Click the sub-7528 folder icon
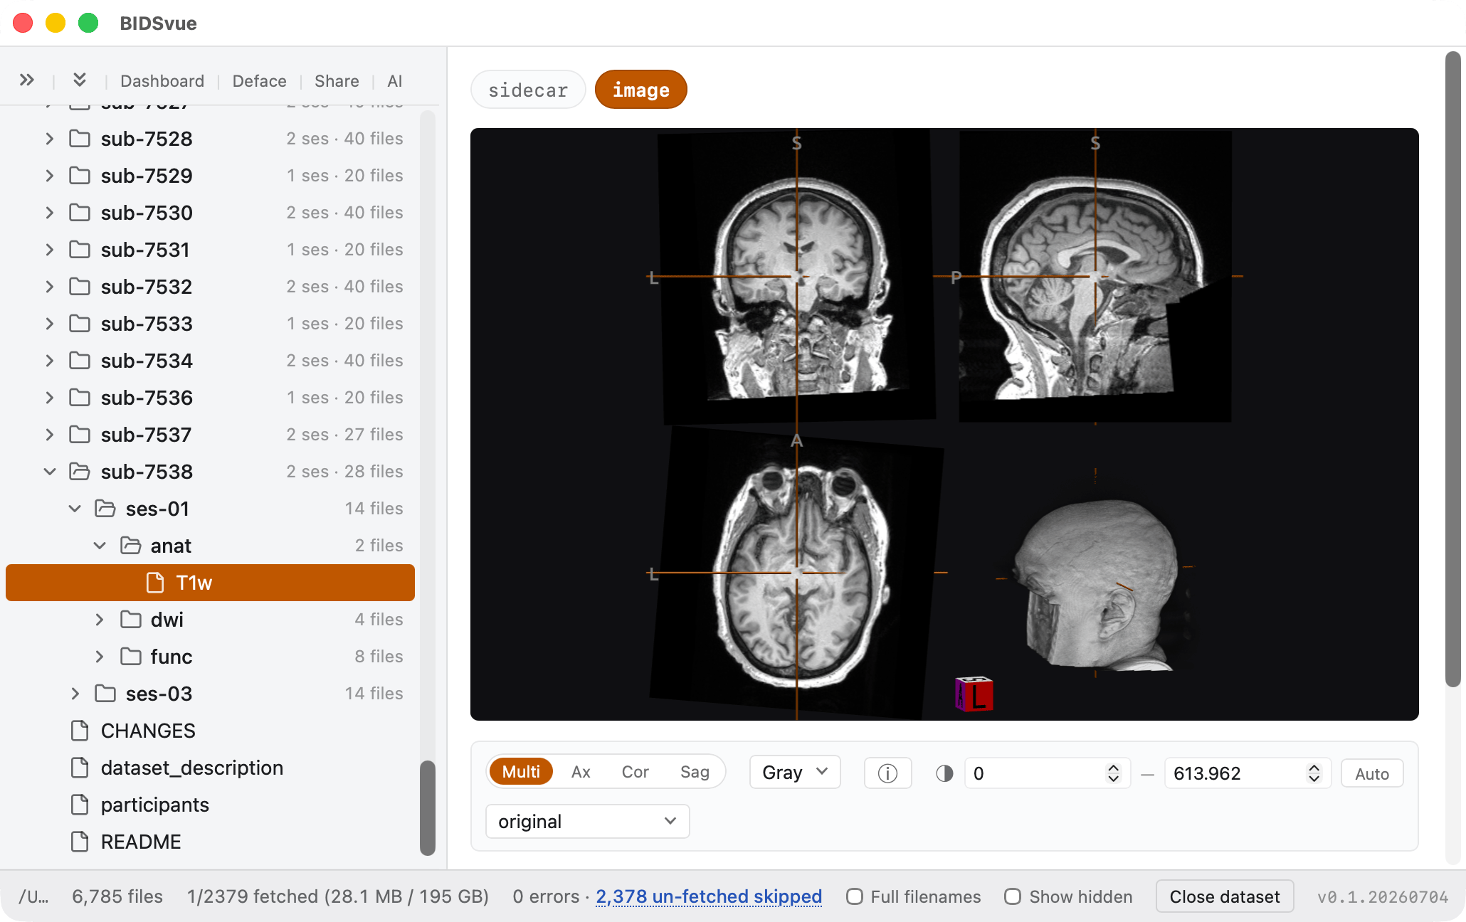1466x922 pixels. [80, 139]
